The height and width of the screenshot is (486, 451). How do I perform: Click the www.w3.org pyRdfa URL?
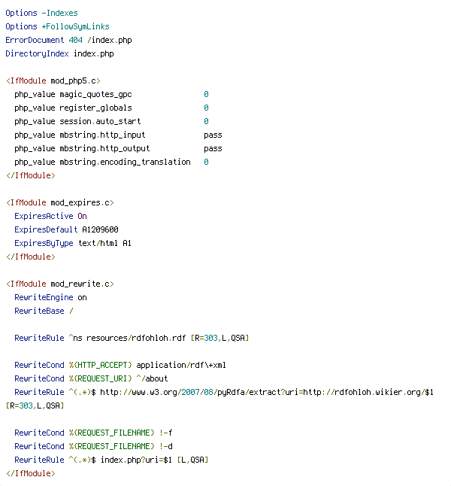[x=266, y=393]
